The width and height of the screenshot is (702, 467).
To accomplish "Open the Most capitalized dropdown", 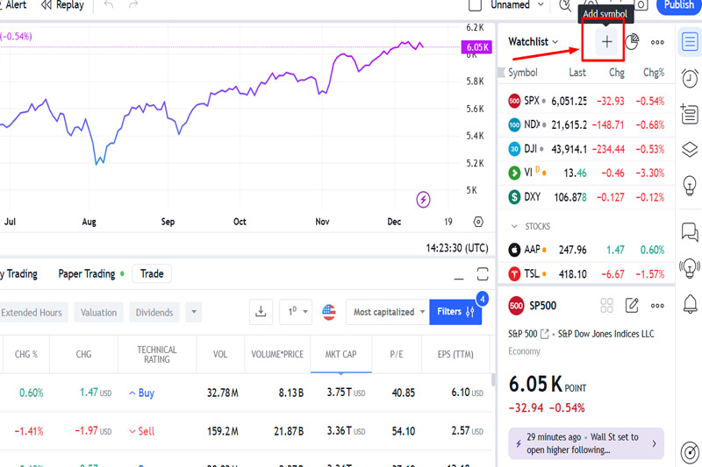I will [389, 312].
